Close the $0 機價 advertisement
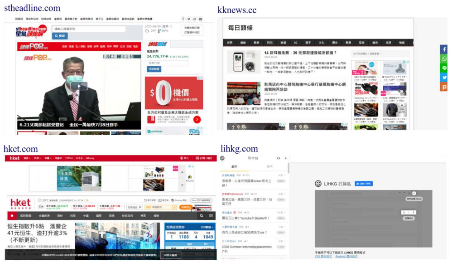Viewport: 452px width, 263px height. (x=201, y=78)
